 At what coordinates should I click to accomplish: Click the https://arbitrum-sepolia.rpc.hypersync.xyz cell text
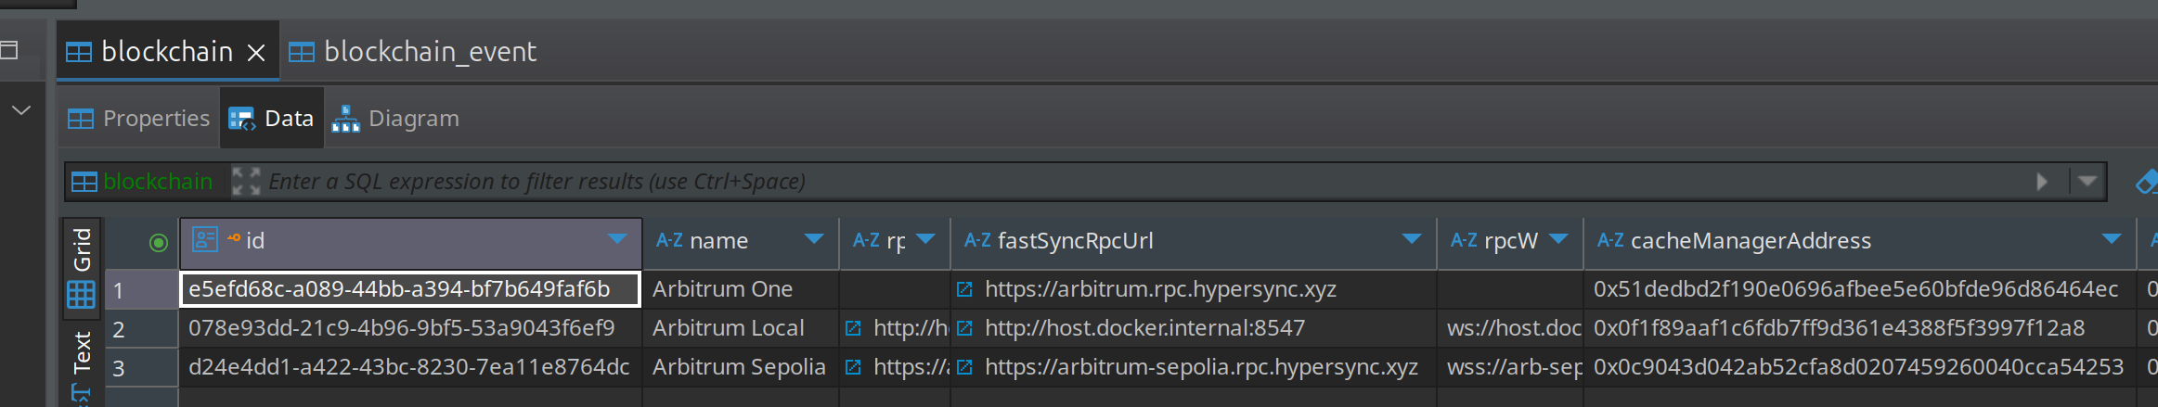[1201, 367]
